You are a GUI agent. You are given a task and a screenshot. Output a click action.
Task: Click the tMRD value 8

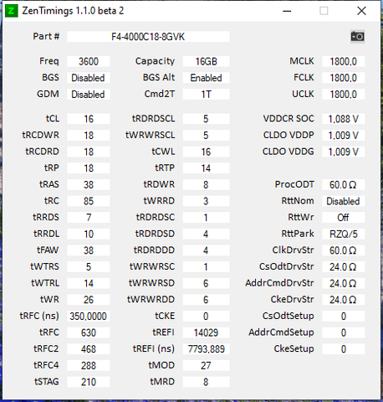click(206, 382)
